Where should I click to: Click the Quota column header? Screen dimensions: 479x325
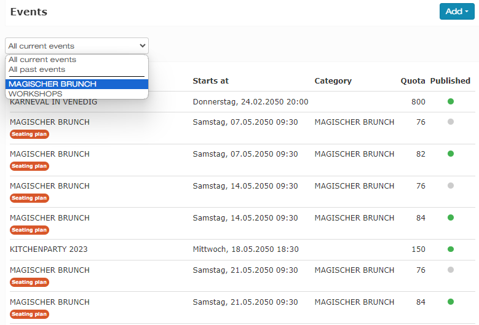click(x=413, y=81)
